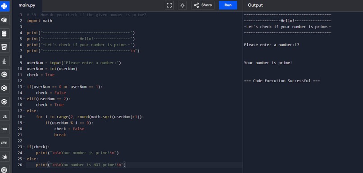Click the print Hello banner code line 5
The image size is (363, 173).
point(81,39)
